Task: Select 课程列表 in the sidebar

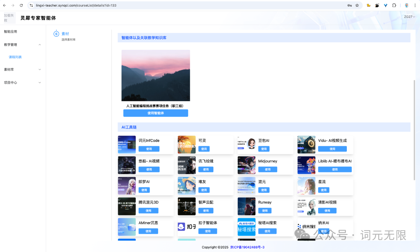Action: pos(15,57)
